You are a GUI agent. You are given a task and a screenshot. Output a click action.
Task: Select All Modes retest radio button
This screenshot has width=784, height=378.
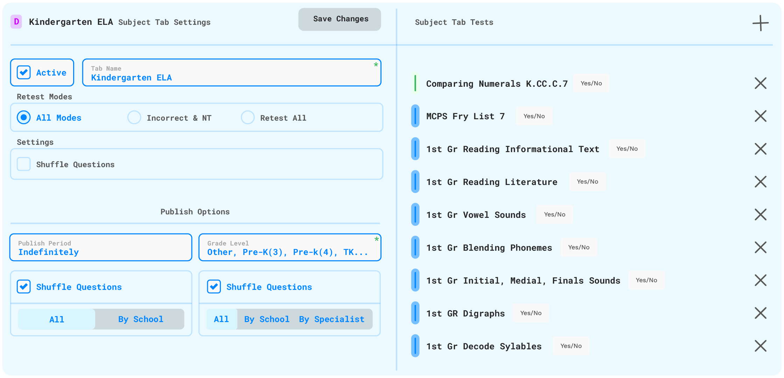click(x=24, y=117)
